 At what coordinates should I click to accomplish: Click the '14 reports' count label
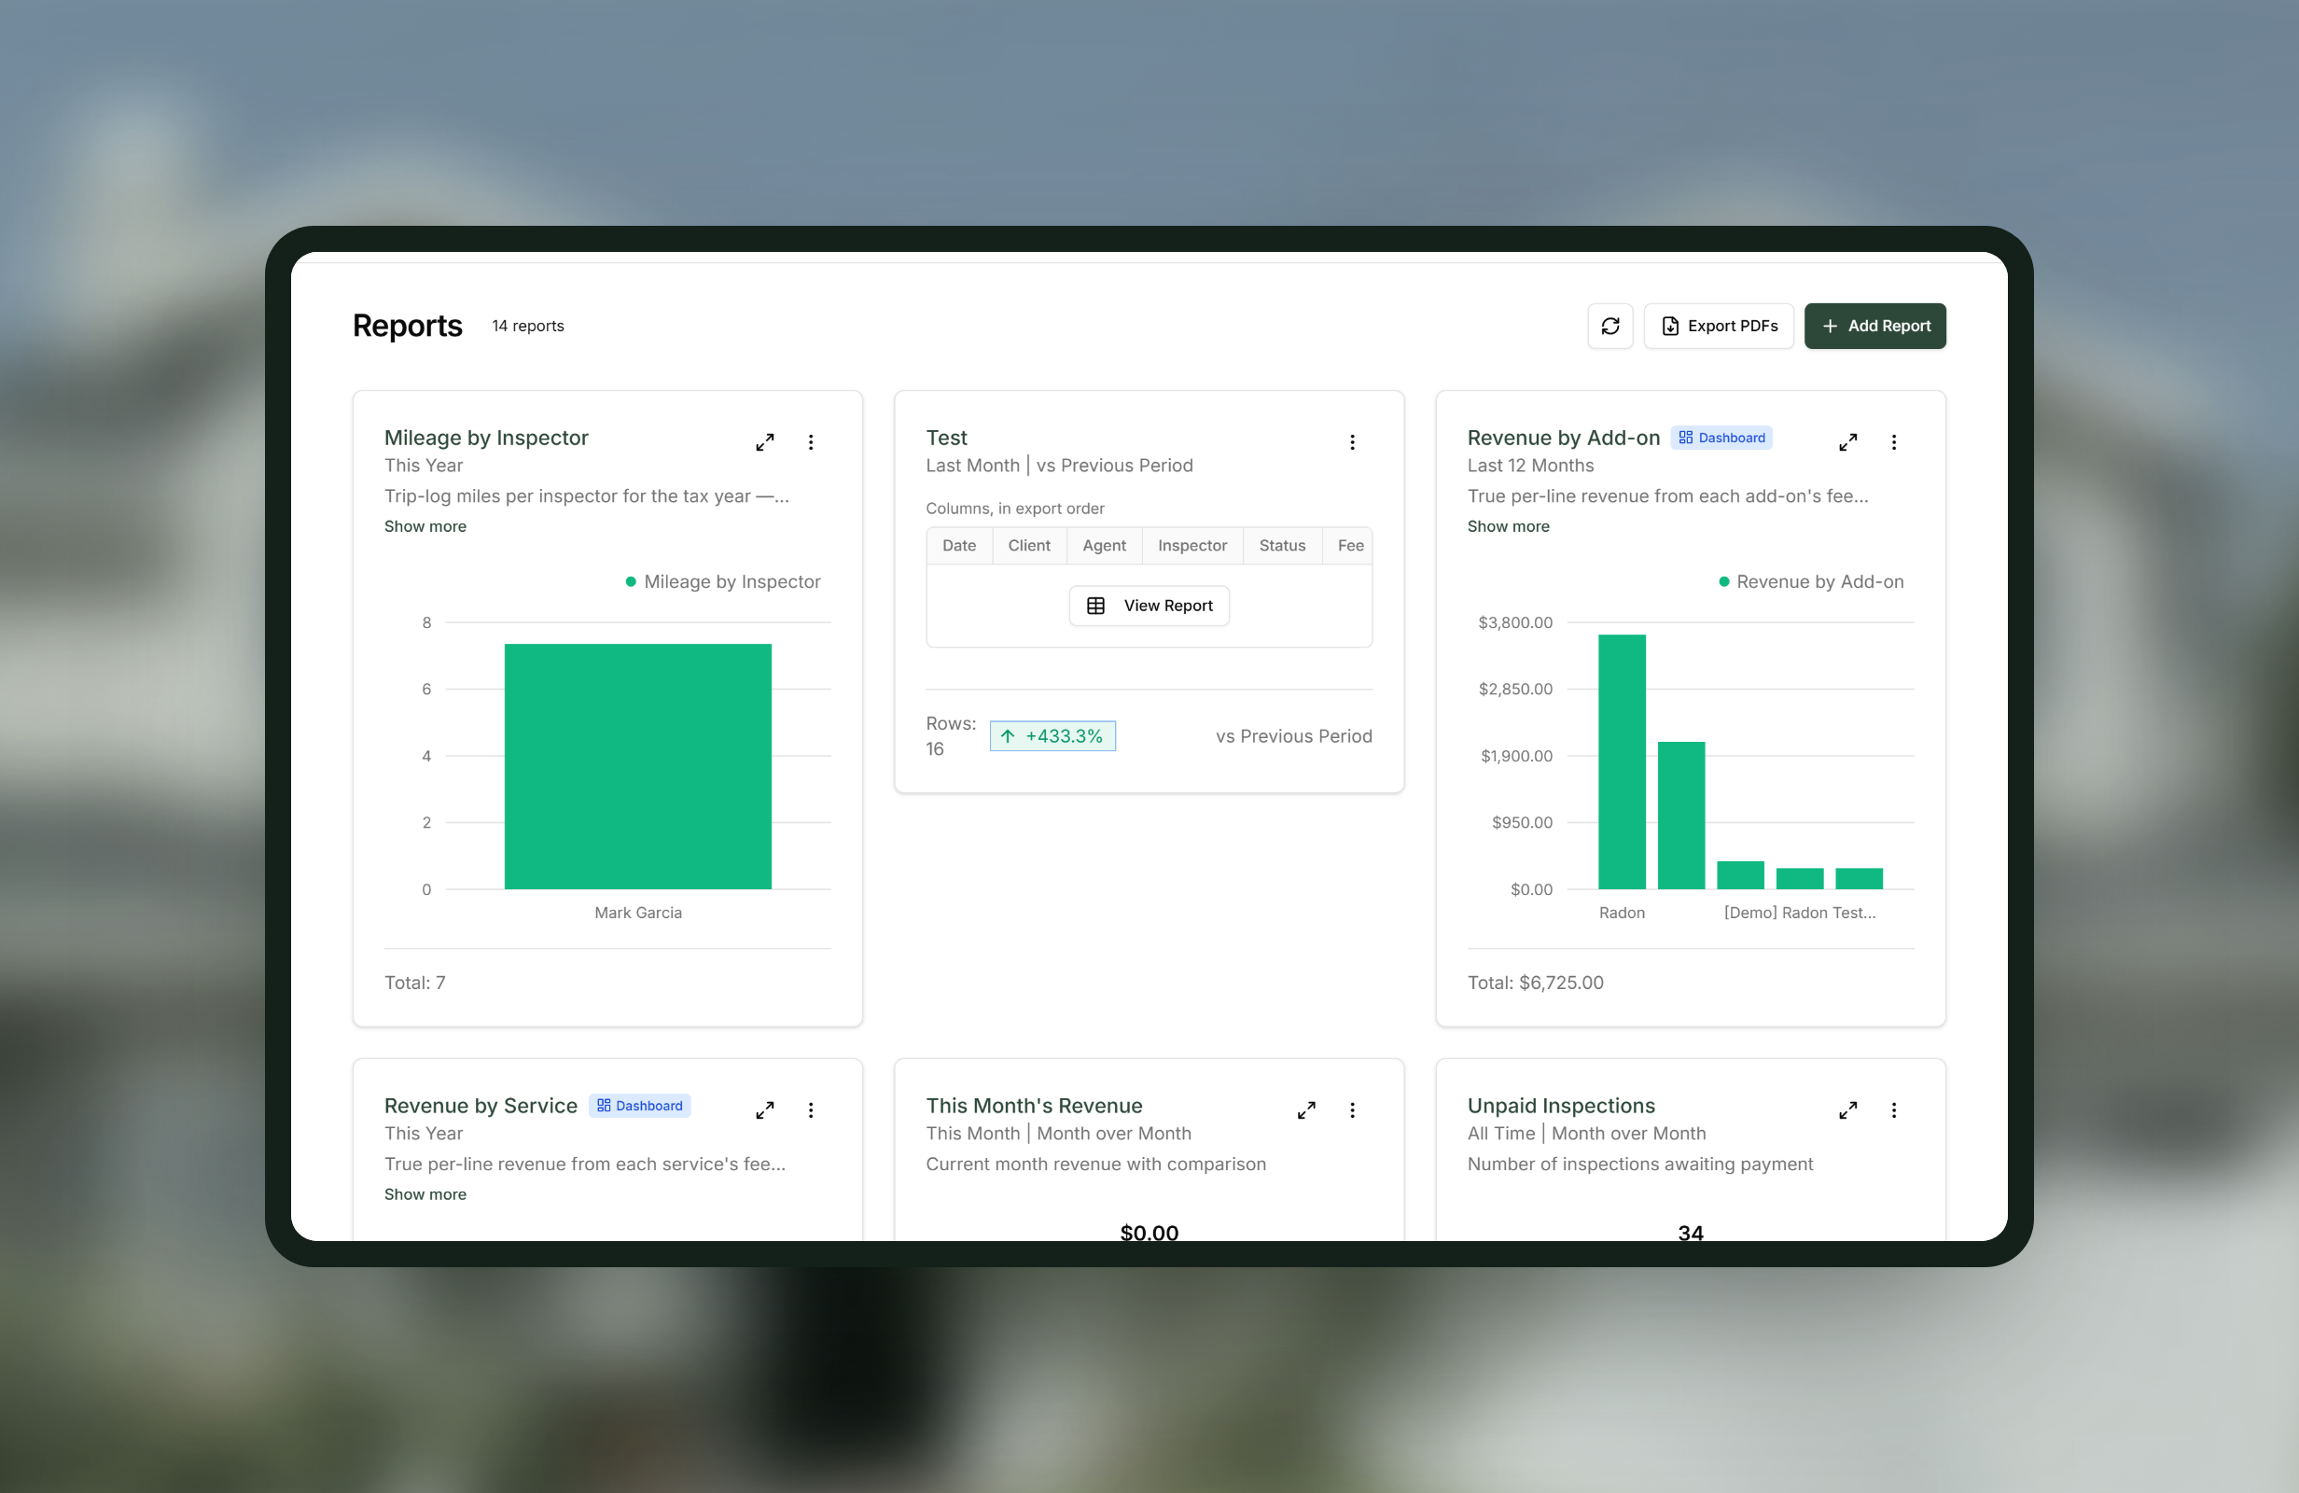[x=527, y=326]
